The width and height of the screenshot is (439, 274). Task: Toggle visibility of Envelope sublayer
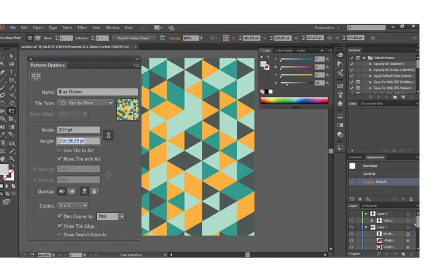point(351,234)
